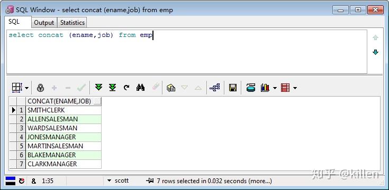Click the linked query tree icon

point(214,88)
